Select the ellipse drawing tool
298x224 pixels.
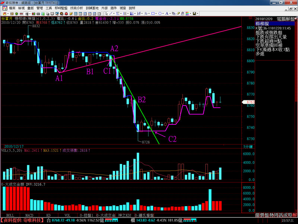[160, 13]
